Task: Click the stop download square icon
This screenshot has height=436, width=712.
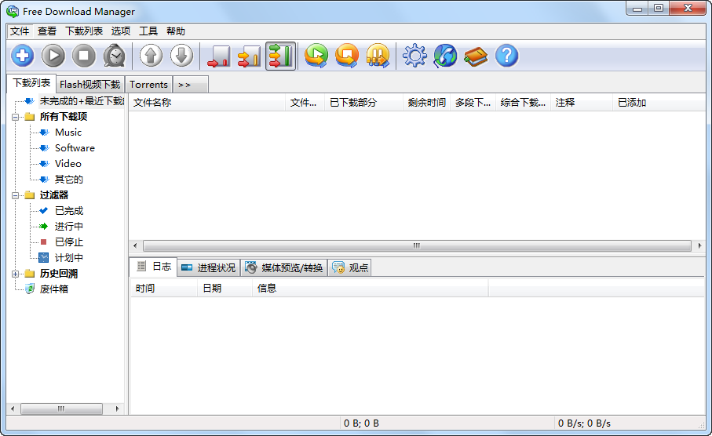Action: tap(84, 56)
